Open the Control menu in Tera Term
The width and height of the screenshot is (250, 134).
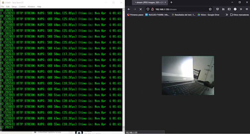pos(22,7)
